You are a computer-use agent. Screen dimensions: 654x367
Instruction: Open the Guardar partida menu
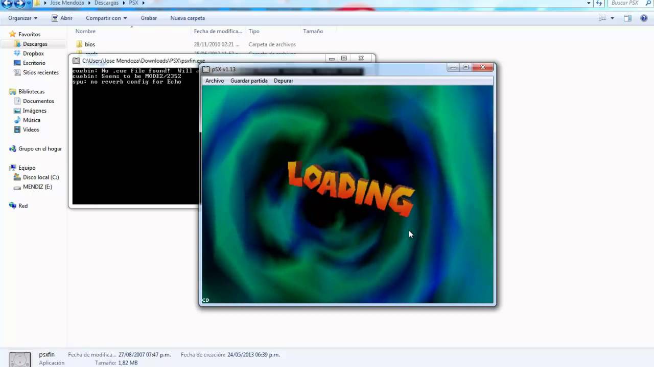click(249, 81)
